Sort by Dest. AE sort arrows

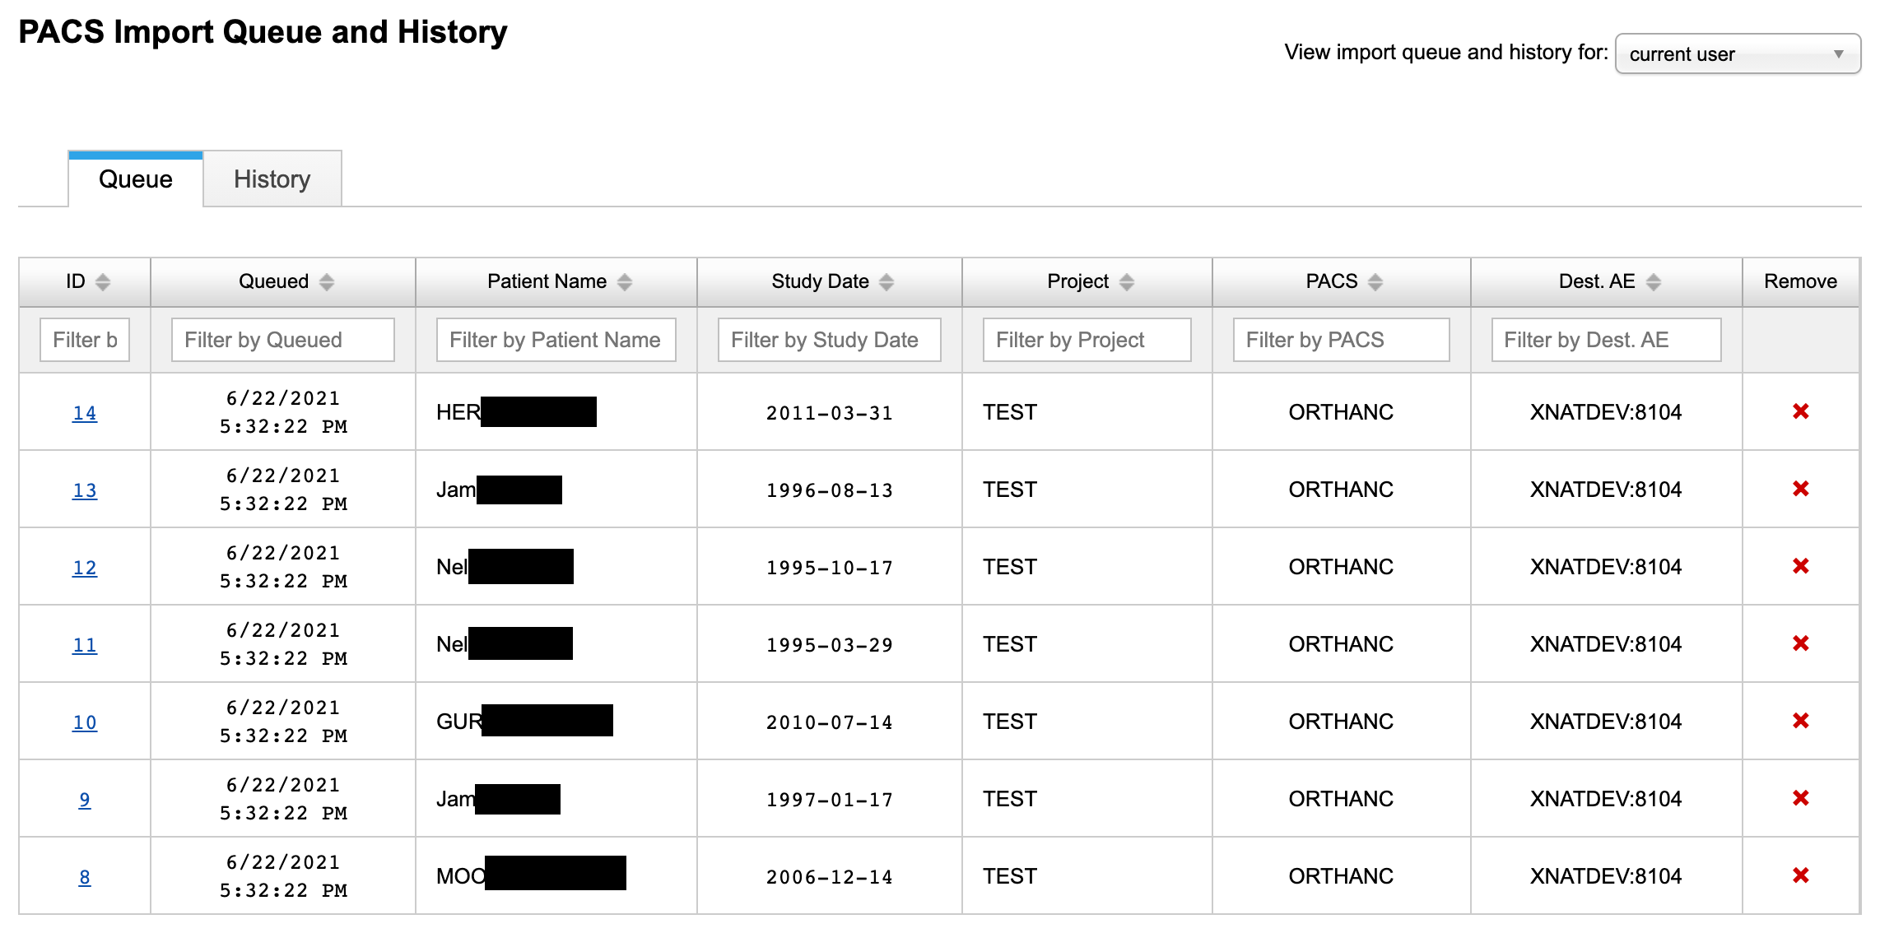pos(1654,282)
